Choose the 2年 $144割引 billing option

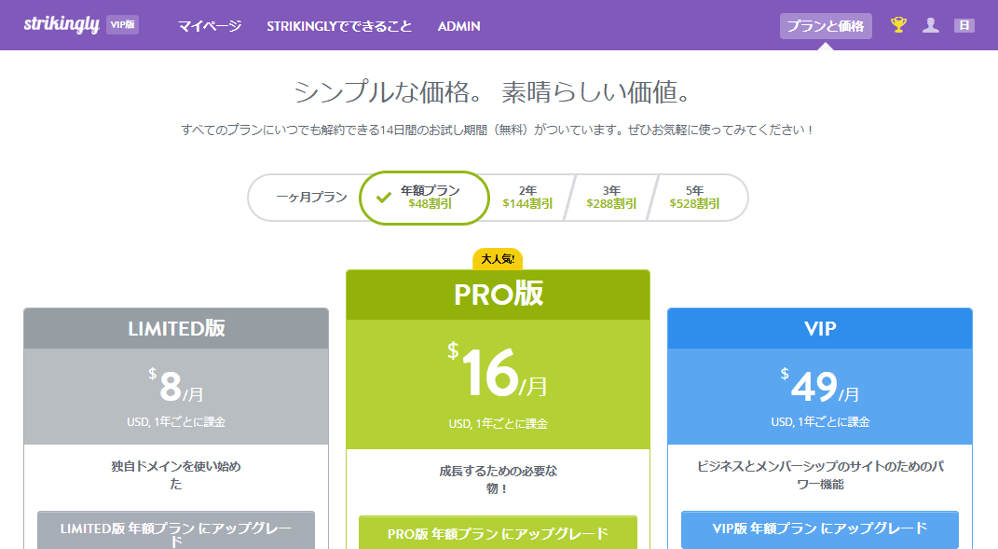(527, 198)
